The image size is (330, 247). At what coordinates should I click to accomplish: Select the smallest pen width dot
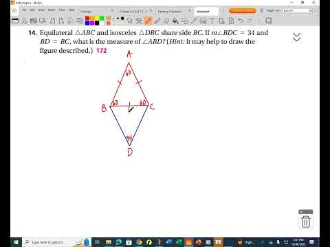point(113,19)
